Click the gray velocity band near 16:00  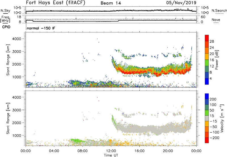point(140,129)
